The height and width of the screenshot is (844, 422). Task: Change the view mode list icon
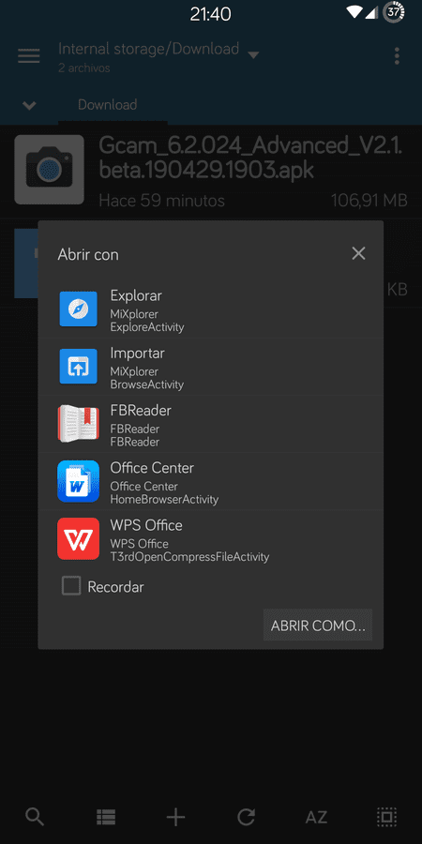click(105, 817)
